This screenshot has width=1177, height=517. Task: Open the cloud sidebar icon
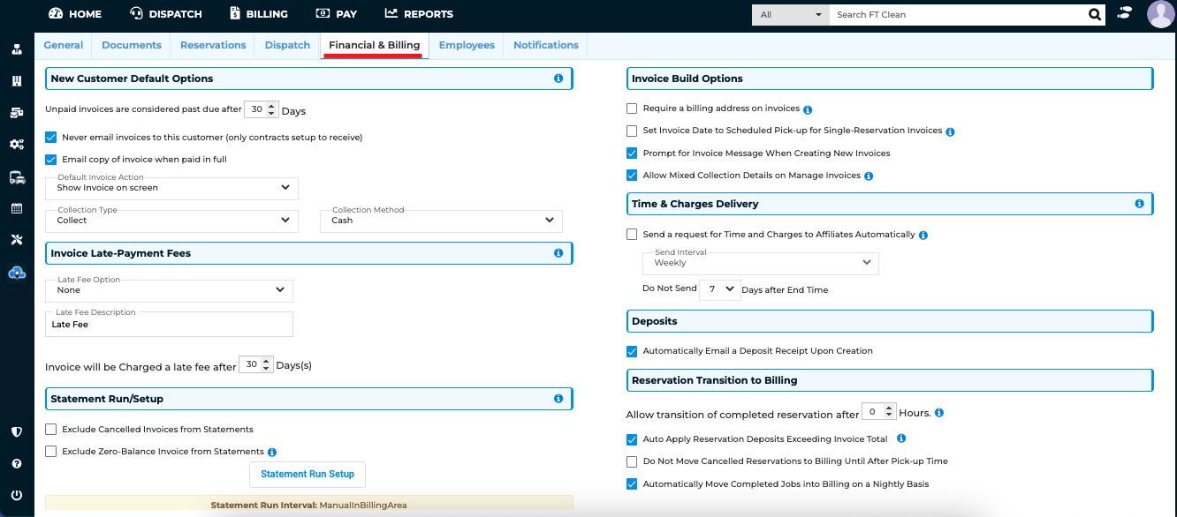(x=17, y=273)
